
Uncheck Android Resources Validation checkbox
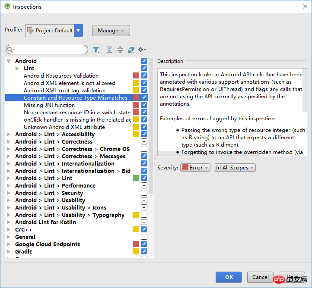pos(144,75)
